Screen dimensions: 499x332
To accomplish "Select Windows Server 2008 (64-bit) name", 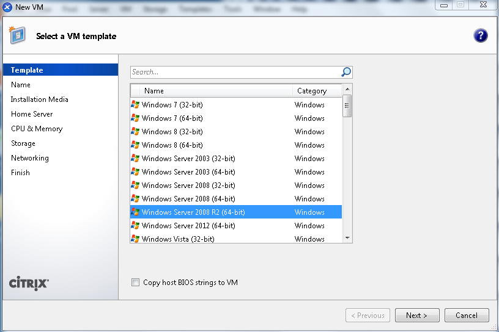I will [x=188, y=198].
